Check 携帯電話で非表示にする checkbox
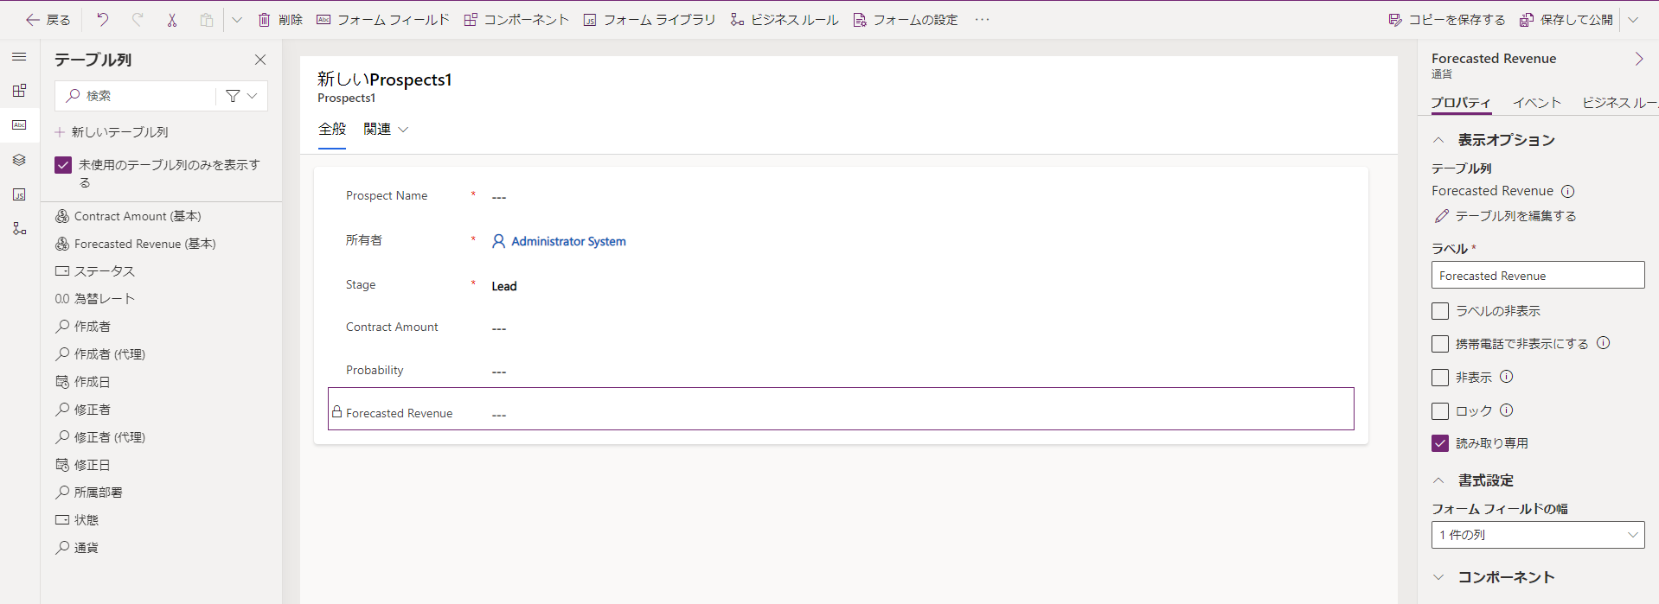This screenshot has width=1659, height=604. point(1440,344)
